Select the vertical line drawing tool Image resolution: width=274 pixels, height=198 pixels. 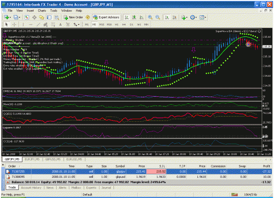[x=23, y=25]
